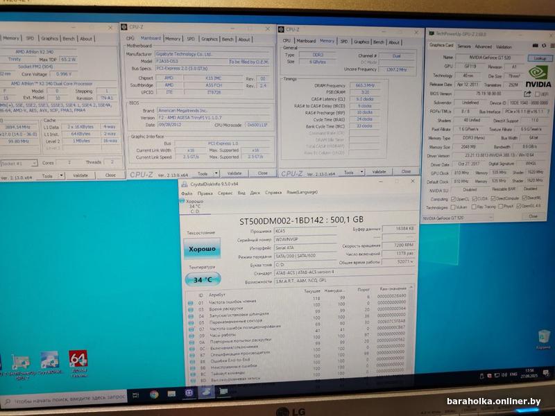Click the NVIDIA logo in GPU-Z
This screenshot has width=555, height=416.
point(538,76)
